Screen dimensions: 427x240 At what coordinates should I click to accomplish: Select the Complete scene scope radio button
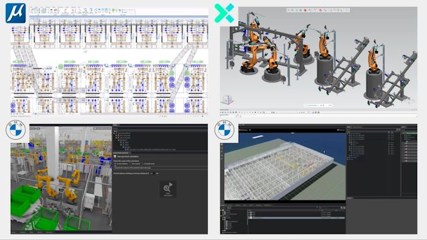143,164
